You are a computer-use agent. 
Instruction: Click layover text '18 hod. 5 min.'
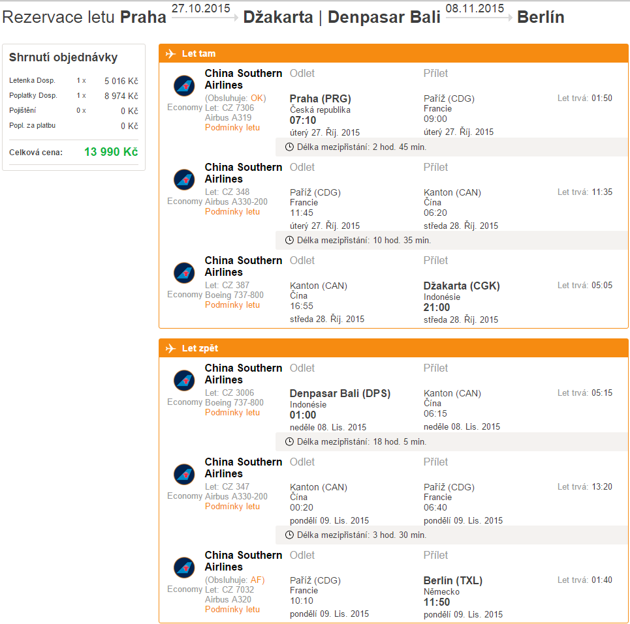tap(400, 442)
